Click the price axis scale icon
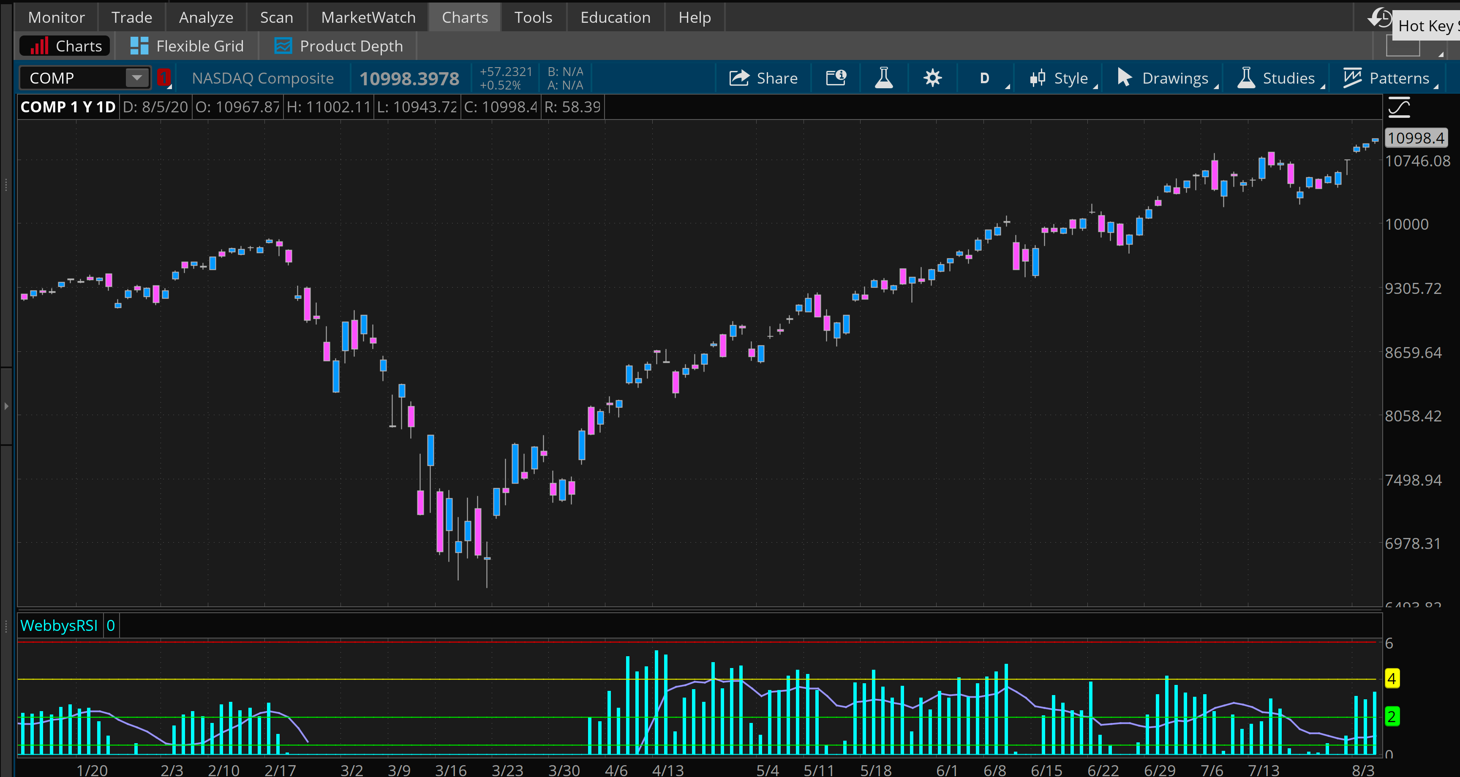Screen dimensions: 1460x777 point(1399,107)
